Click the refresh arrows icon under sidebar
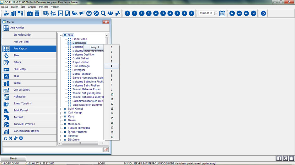The width and height of the screenshot is (295, 165). click(x=5, y=138)
